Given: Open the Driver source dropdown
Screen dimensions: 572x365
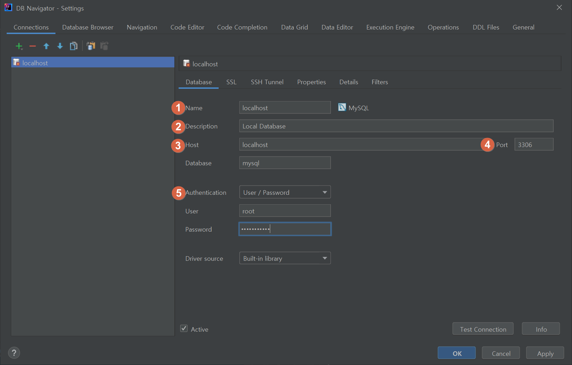Looking at the screenshot, I should click(x=285, y=258).
